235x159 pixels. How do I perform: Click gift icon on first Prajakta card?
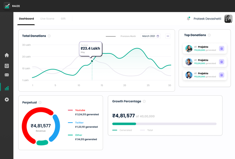tap(221, 49)
